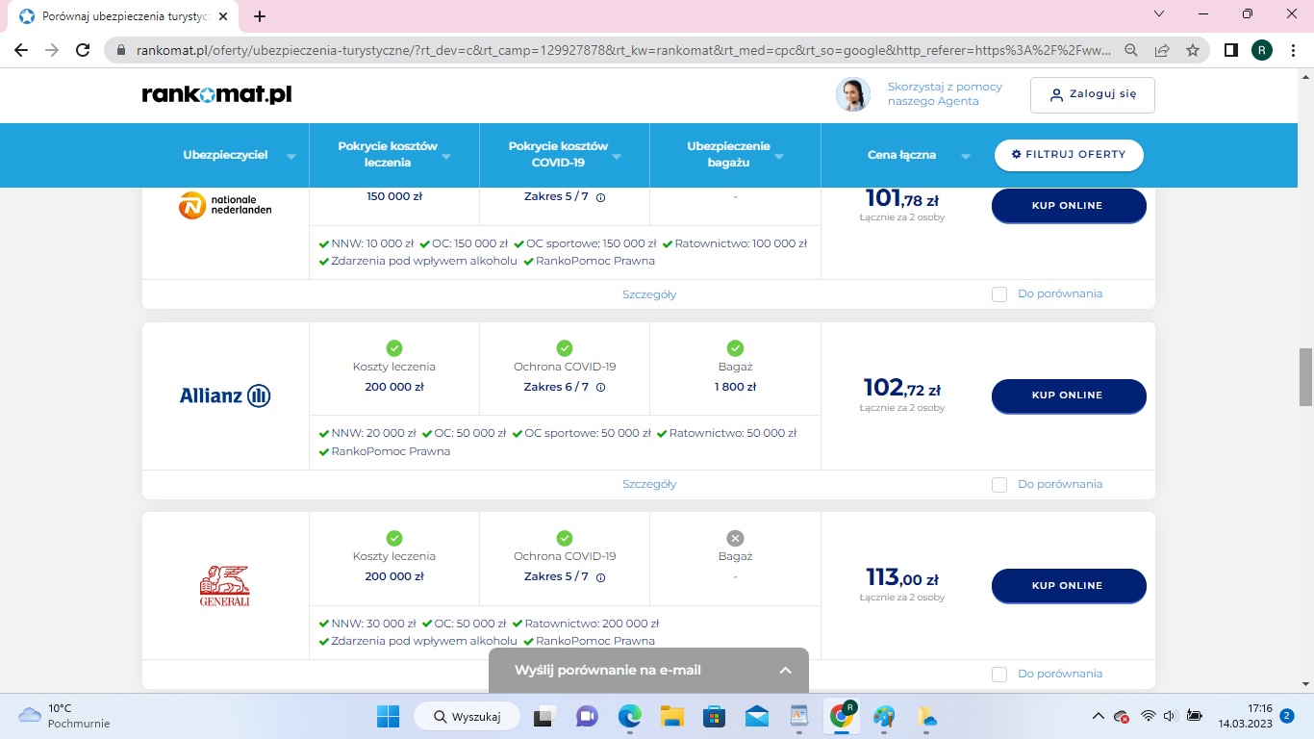Click Skorzystaj z pomocy naszego Agenta link

click(x=945, y=94)
